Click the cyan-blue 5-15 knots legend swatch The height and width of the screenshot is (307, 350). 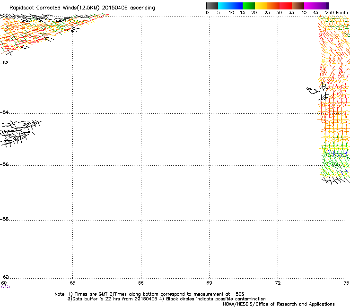[230, 6]
